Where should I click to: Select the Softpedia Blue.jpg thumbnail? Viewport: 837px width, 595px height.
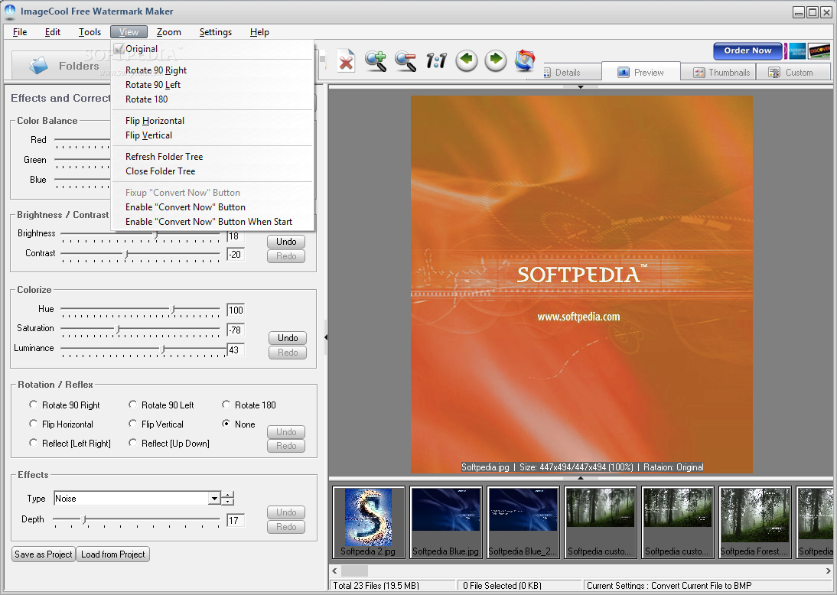(x=446, y=522)
